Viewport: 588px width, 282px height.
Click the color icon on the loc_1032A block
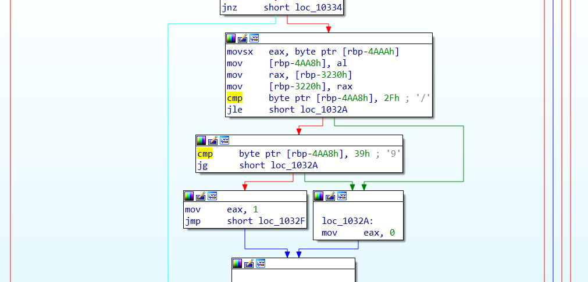[x=318, y=196]
